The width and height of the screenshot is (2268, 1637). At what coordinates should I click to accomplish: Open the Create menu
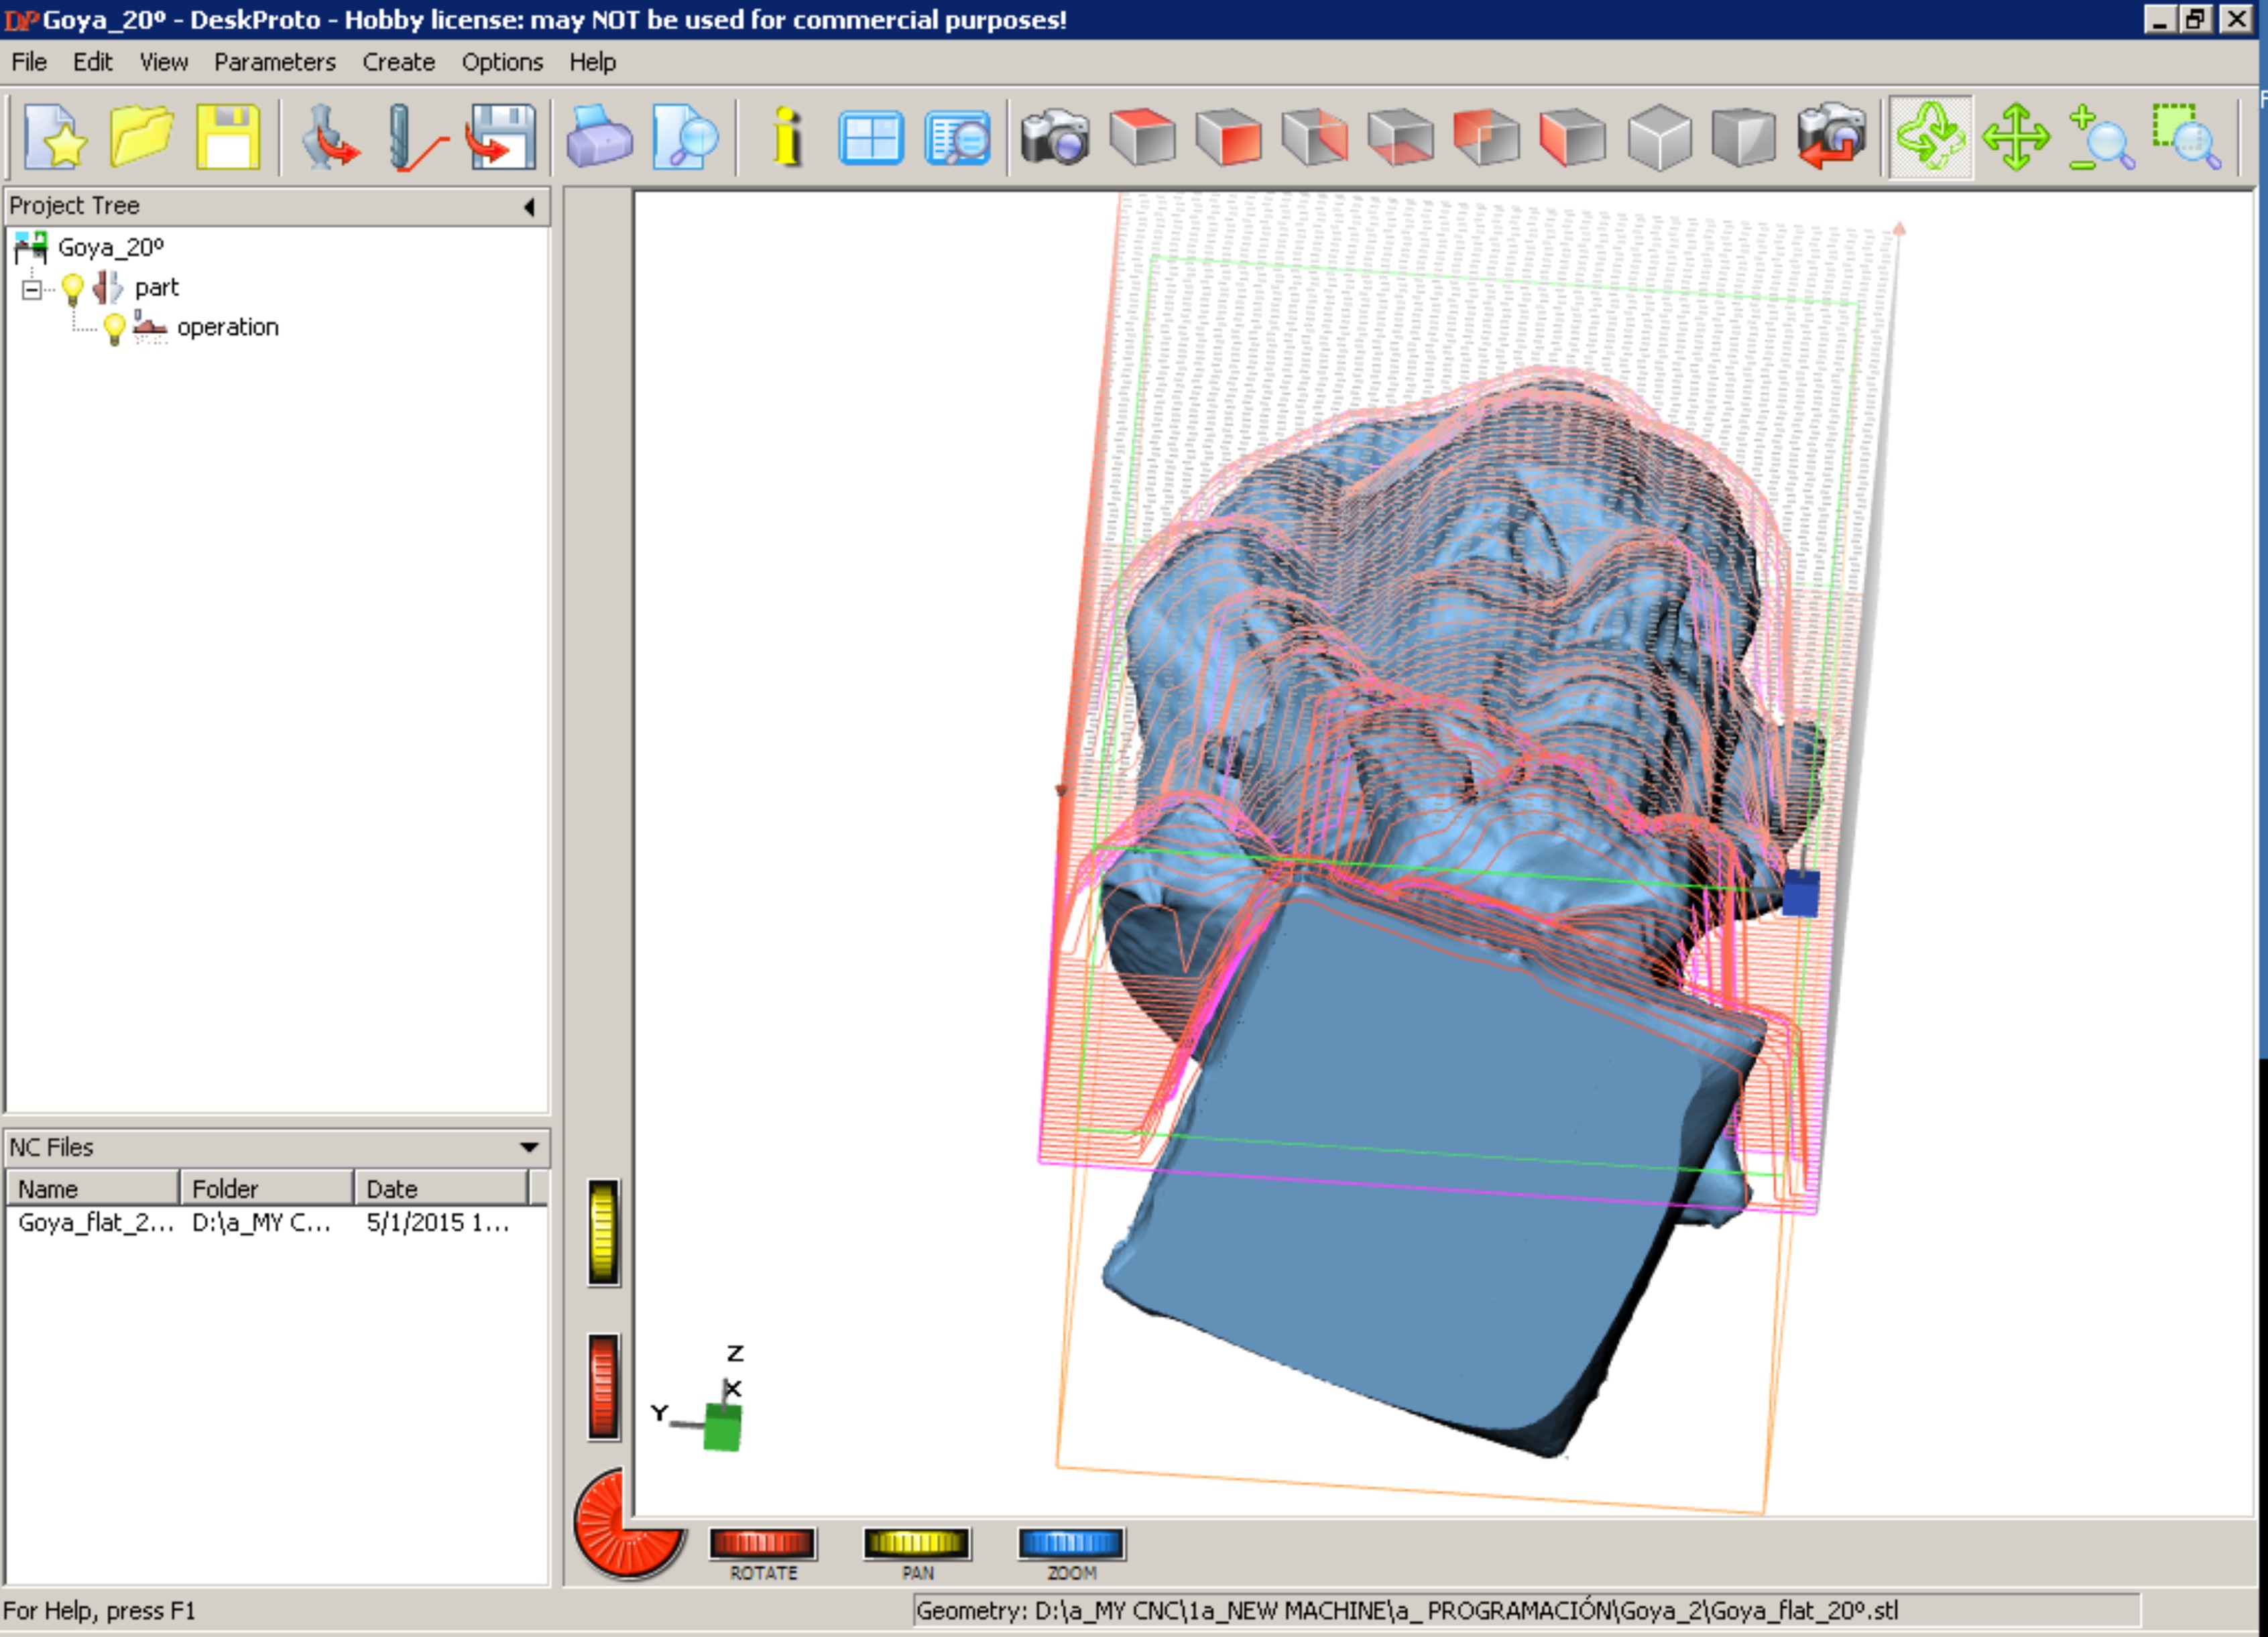(x=398, y=62)
